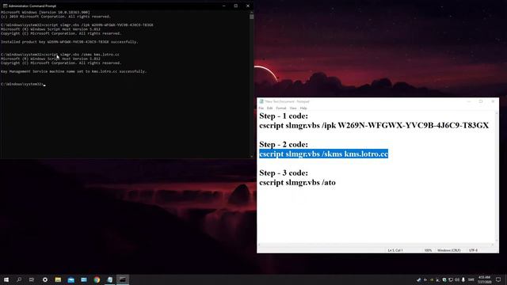The height and width of the screenshot is (285, 507).
Task: Open the Action Center notification icon
Action: pyautogui.click(x=498, y=279)
